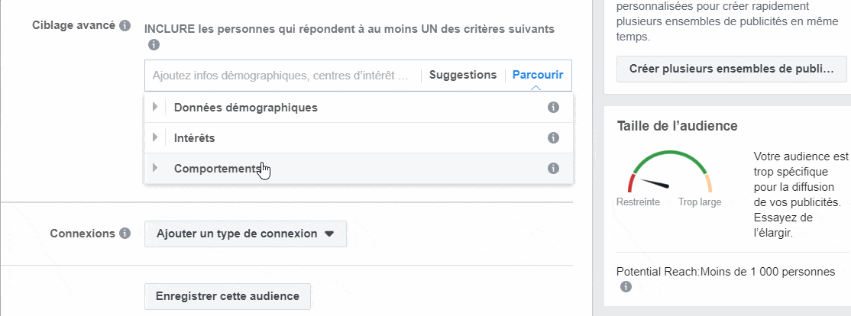Select the Intérêts row label
The height and width of the screenshot is (316, 851).
pos(194,138)
